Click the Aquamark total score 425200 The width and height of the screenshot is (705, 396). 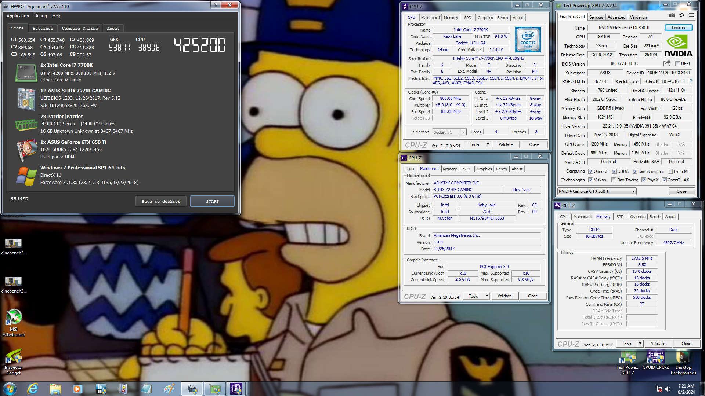click(x=200, y=45)
